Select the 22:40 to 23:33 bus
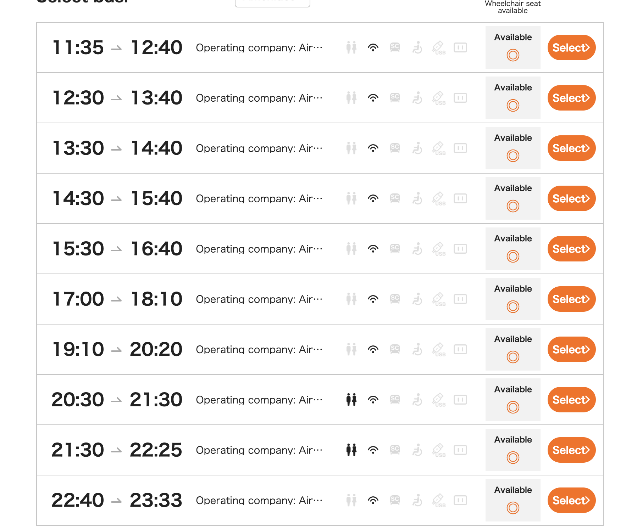Image resolution: width=637 pixels, height=530 pixels. point(571,500)
